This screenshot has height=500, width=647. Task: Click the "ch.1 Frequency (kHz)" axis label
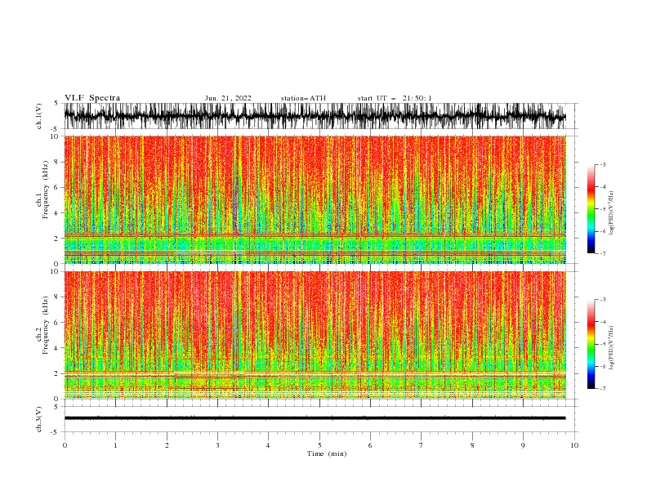point(42,190)
